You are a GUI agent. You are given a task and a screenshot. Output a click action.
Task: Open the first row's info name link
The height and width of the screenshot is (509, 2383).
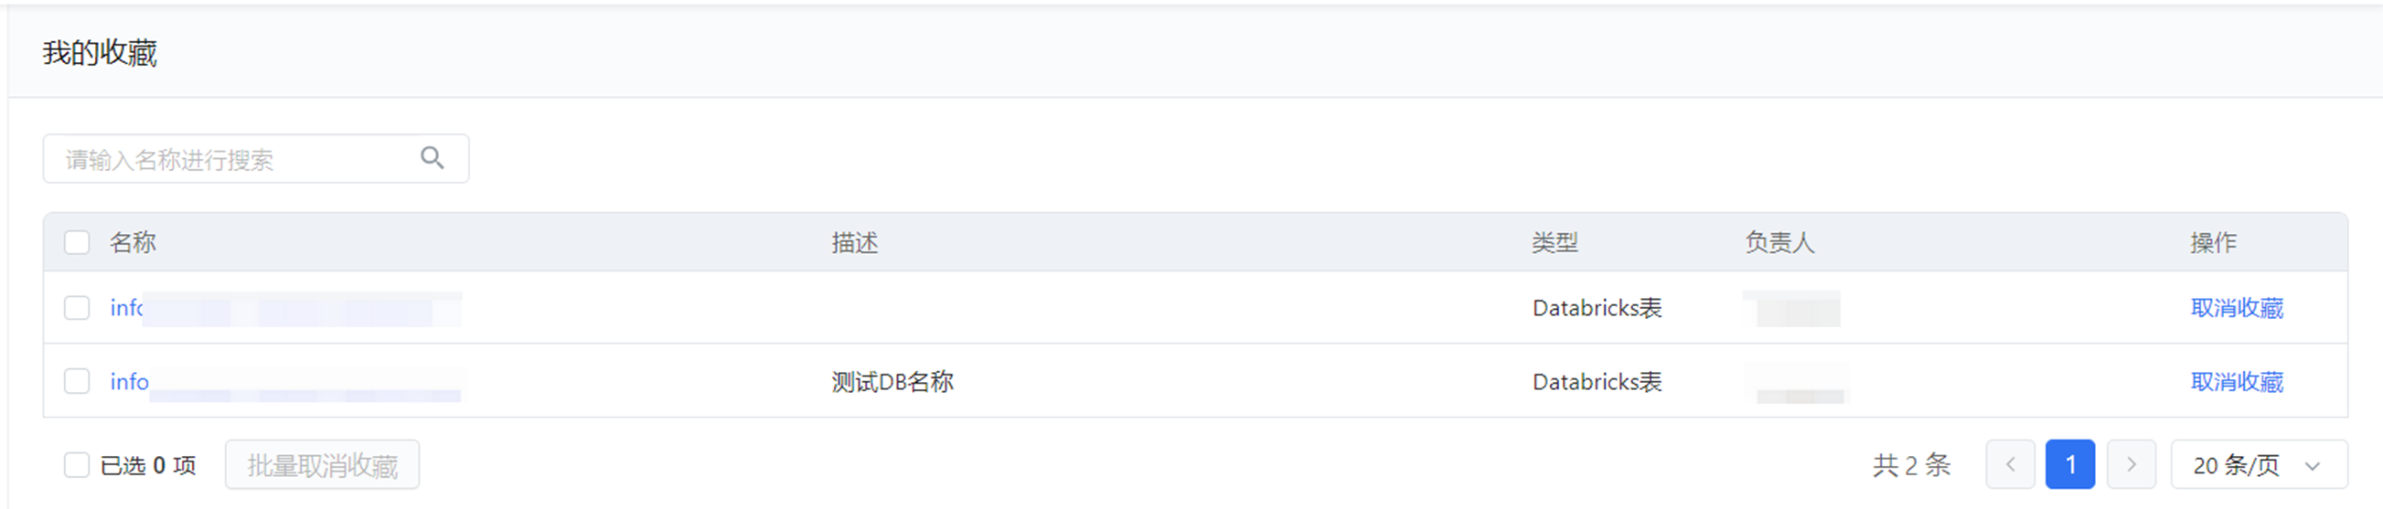(x=126, y=308)
